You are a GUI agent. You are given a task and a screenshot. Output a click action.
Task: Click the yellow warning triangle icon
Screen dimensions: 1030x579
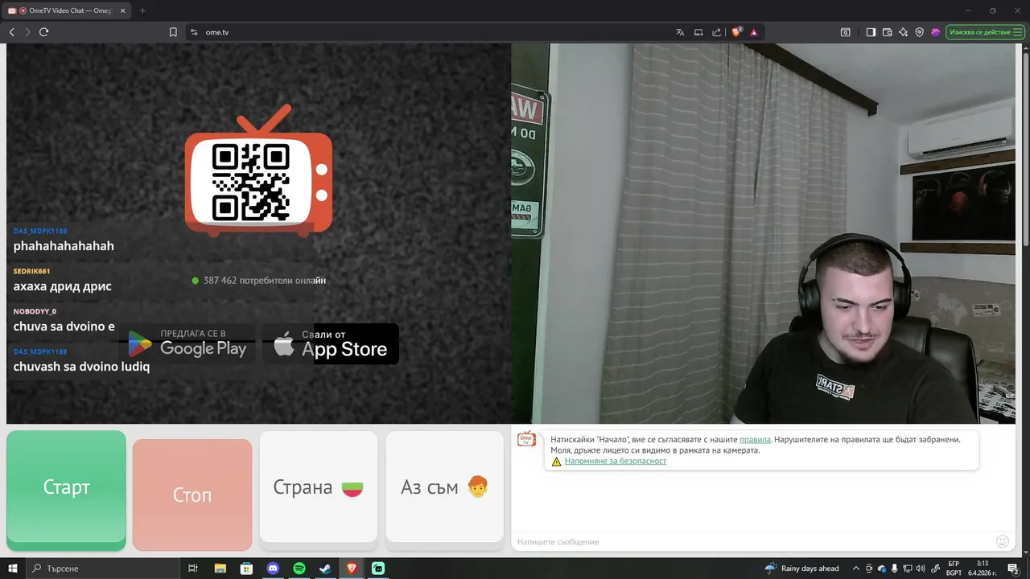[x=556, y=462]
